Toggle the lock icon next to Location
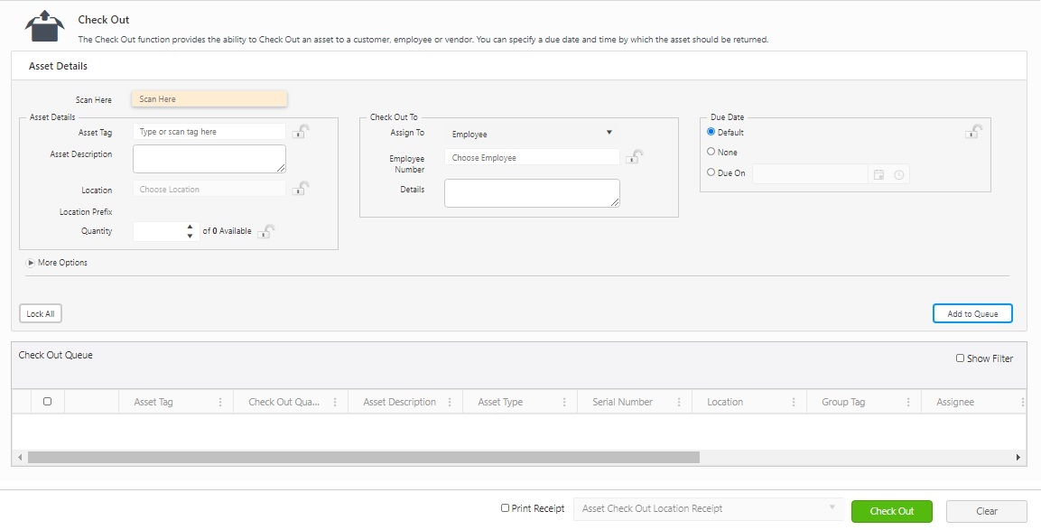Screen dimensions: 1041x530 click(301, 188)
